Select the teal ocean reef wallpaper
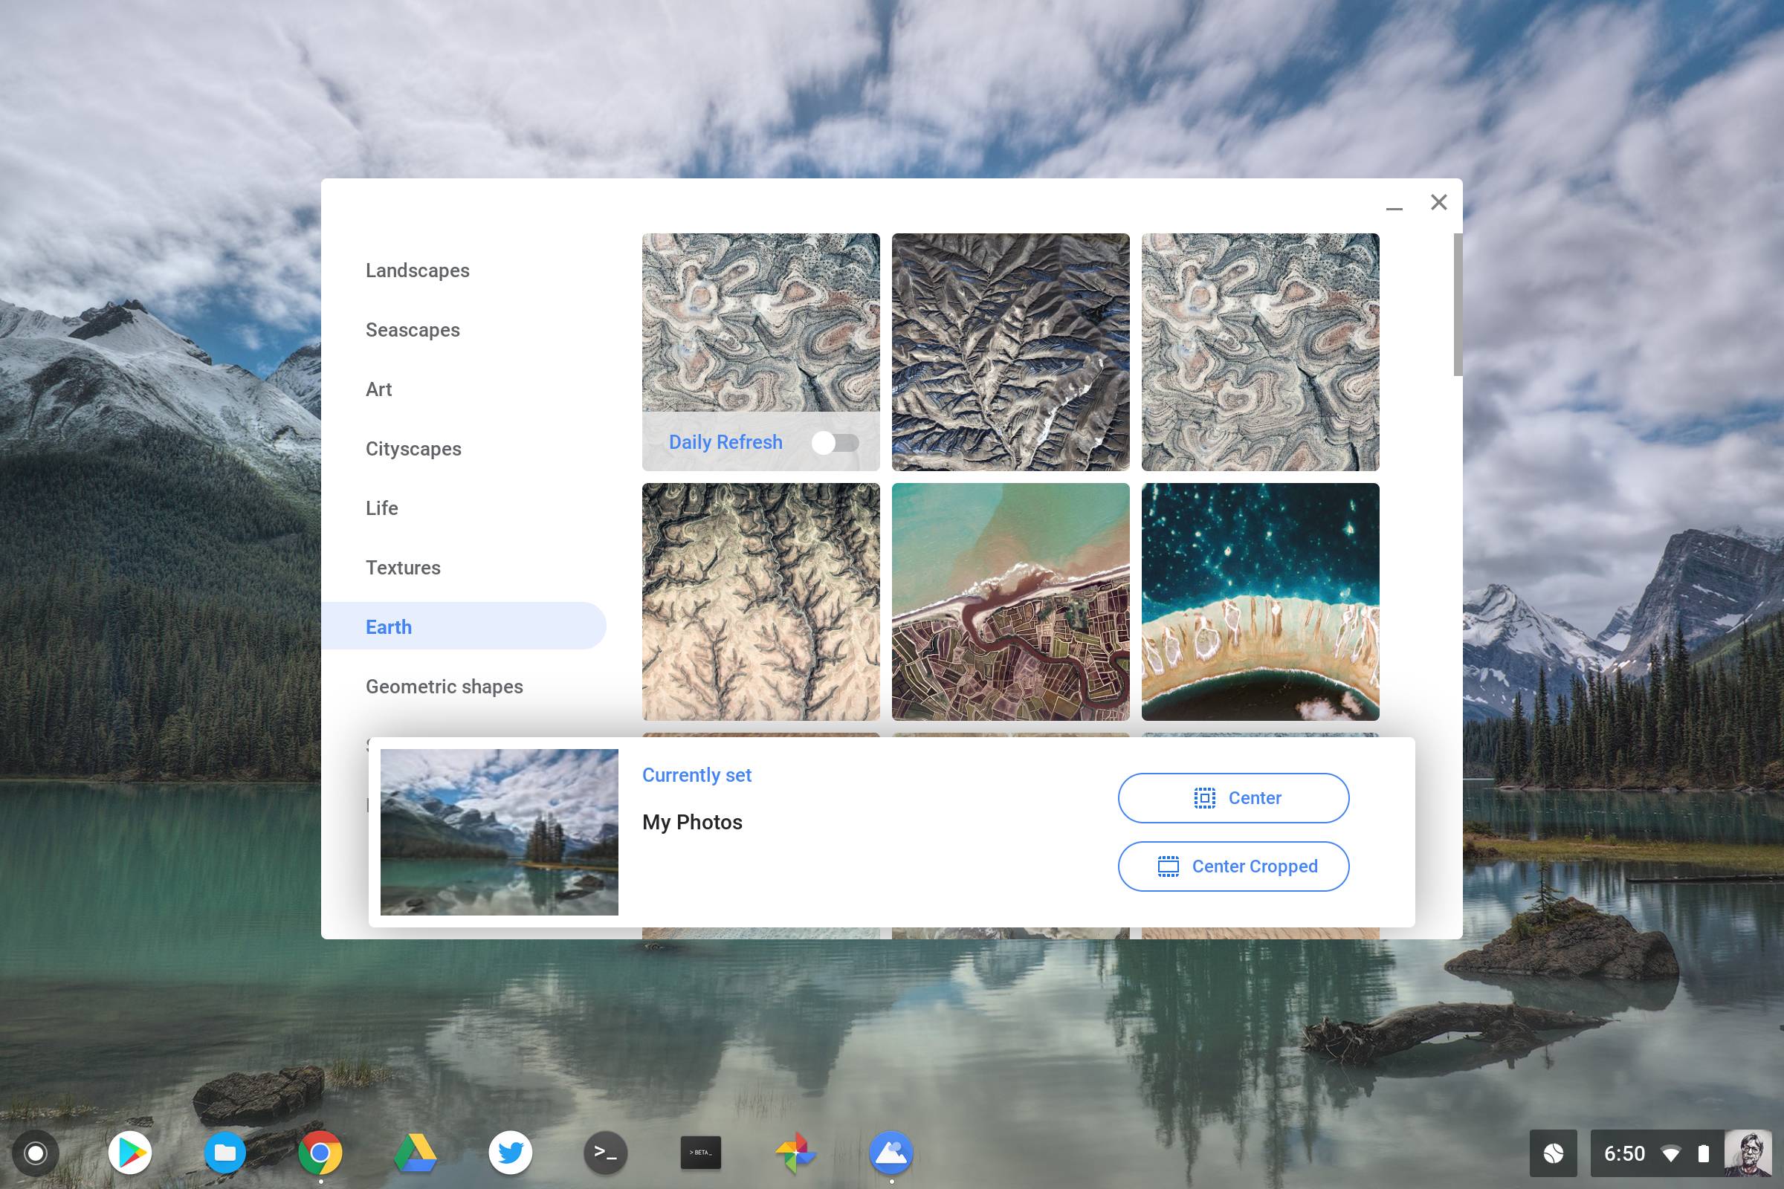1784x1189 pixels. (x=1260, y=601)
